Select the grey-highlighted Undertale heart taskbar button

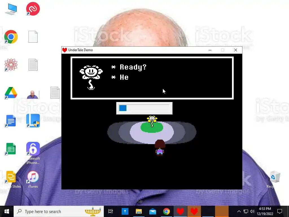pos(180,211)
